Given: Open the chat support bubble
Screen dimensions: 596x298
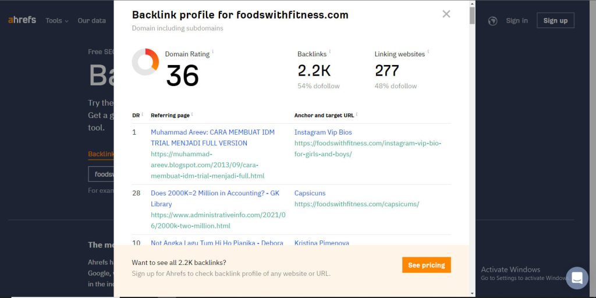Looking at the screenshot, I should point(577,278).
